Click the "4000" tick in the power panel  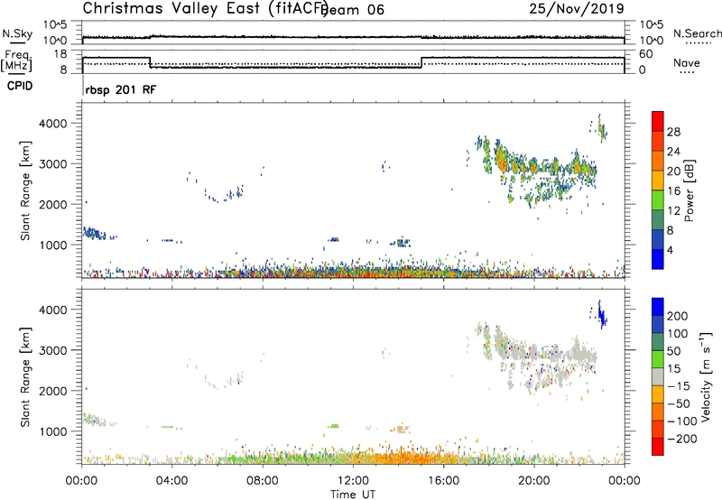pos(53,124)
